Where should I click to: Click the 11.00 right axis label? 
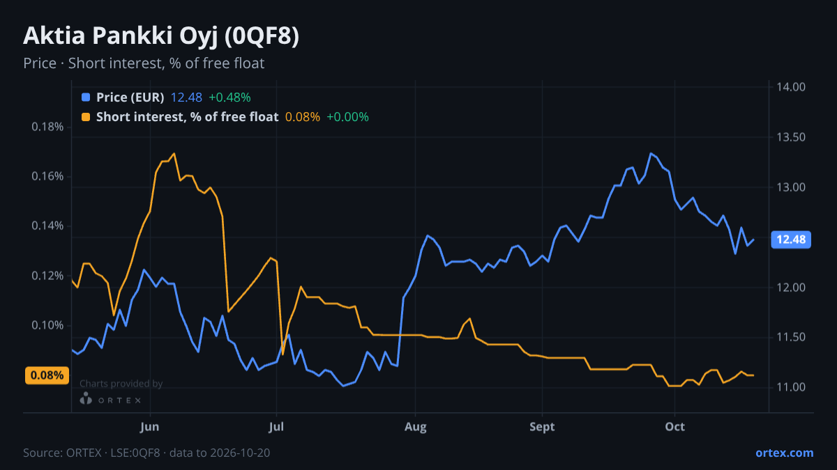(791, 387)
